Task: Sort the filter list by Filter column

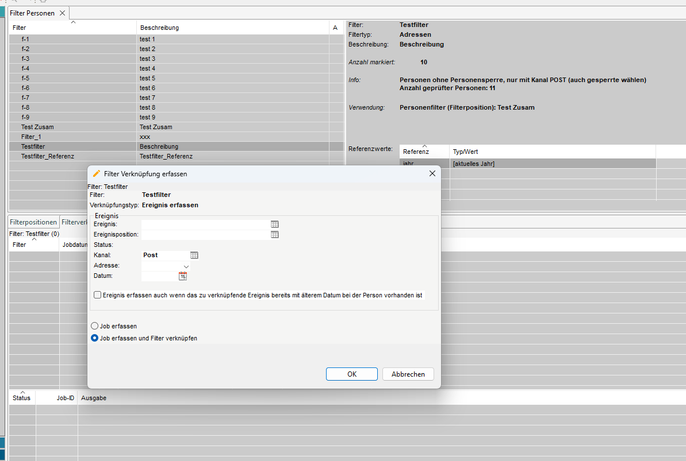Action: 72,28
